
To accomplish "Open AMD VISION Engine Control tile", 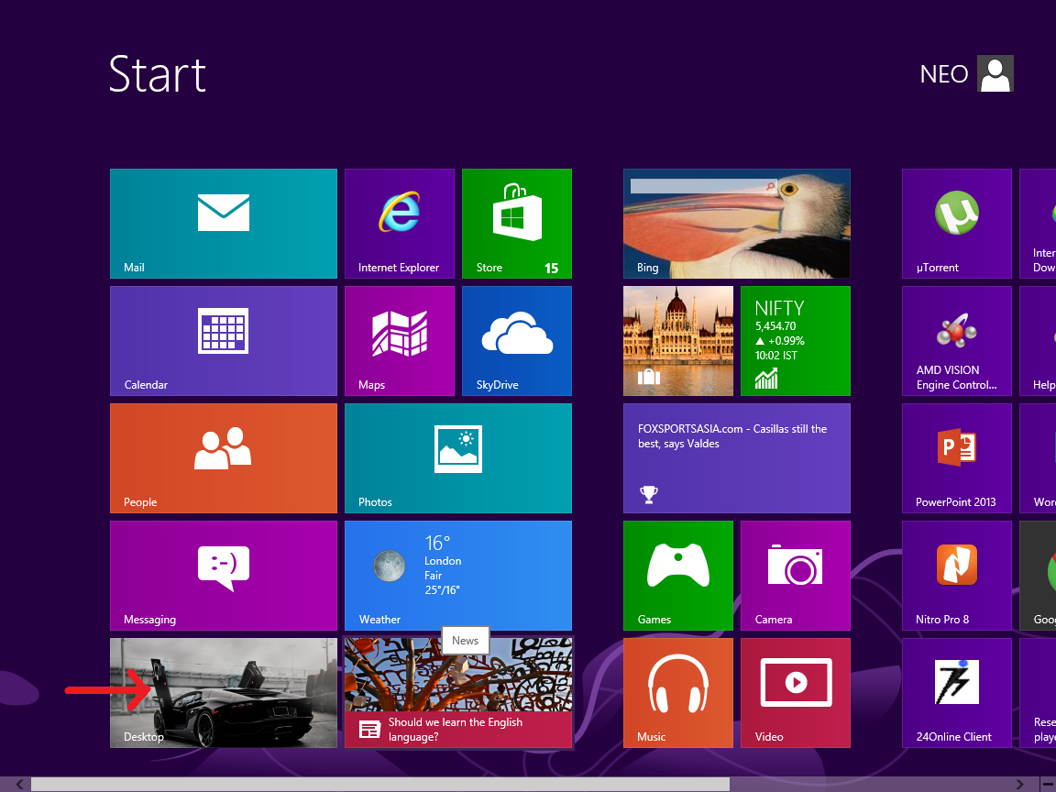I will (957, 341).
